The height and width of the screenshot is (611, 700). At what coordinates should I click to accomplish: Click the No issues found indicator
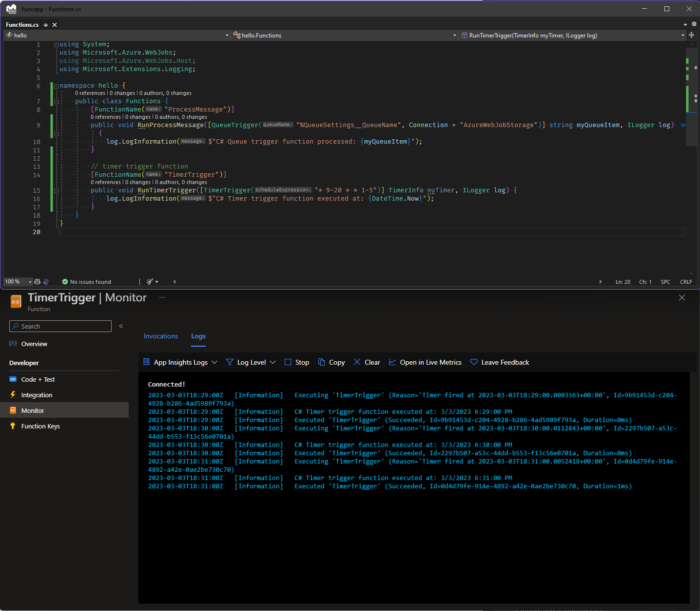pyautogui.click(x=87, y=282)
